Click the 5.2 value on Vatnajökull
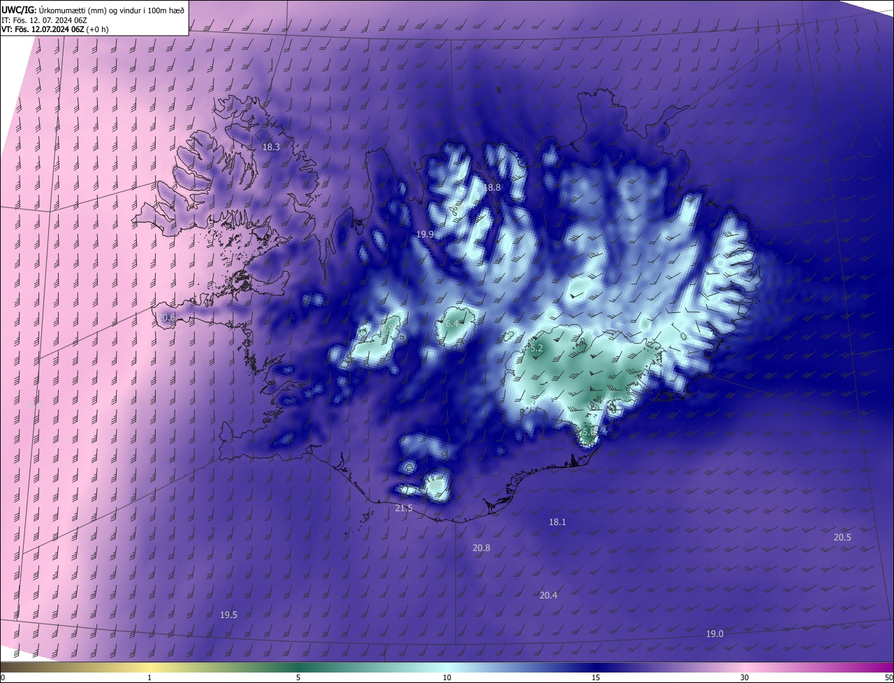Viewport: 894px width, 683px height. click(x=536, y=348)
